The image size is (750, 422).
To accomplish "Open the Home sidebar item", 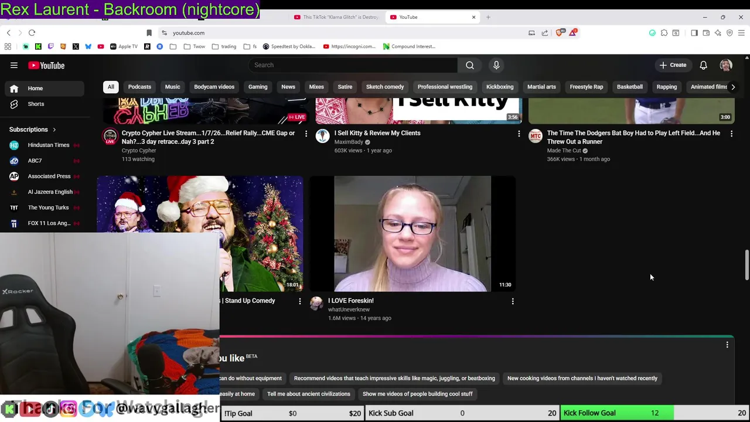I will [45, 89].
